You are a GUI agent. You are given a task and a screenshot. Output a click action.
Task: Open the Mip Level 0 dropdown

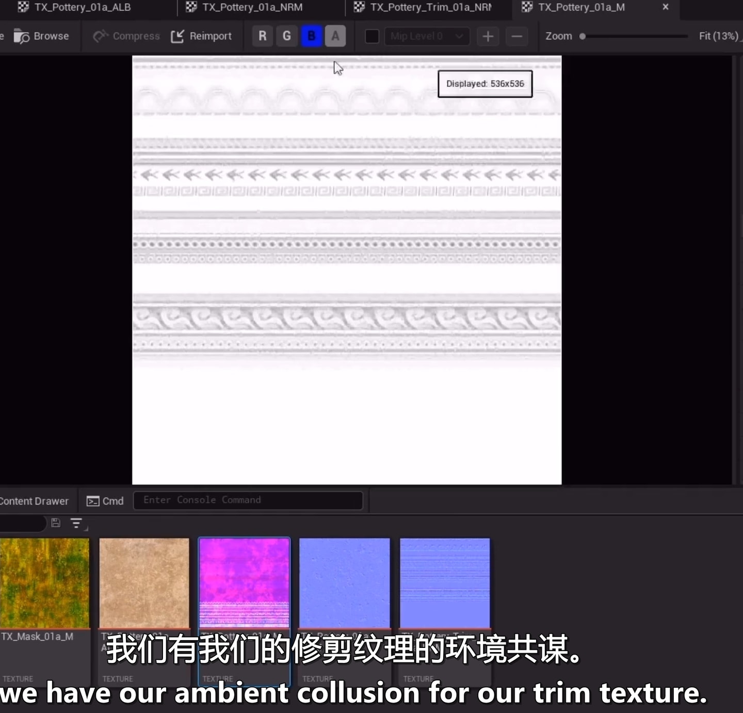point(427,36)
